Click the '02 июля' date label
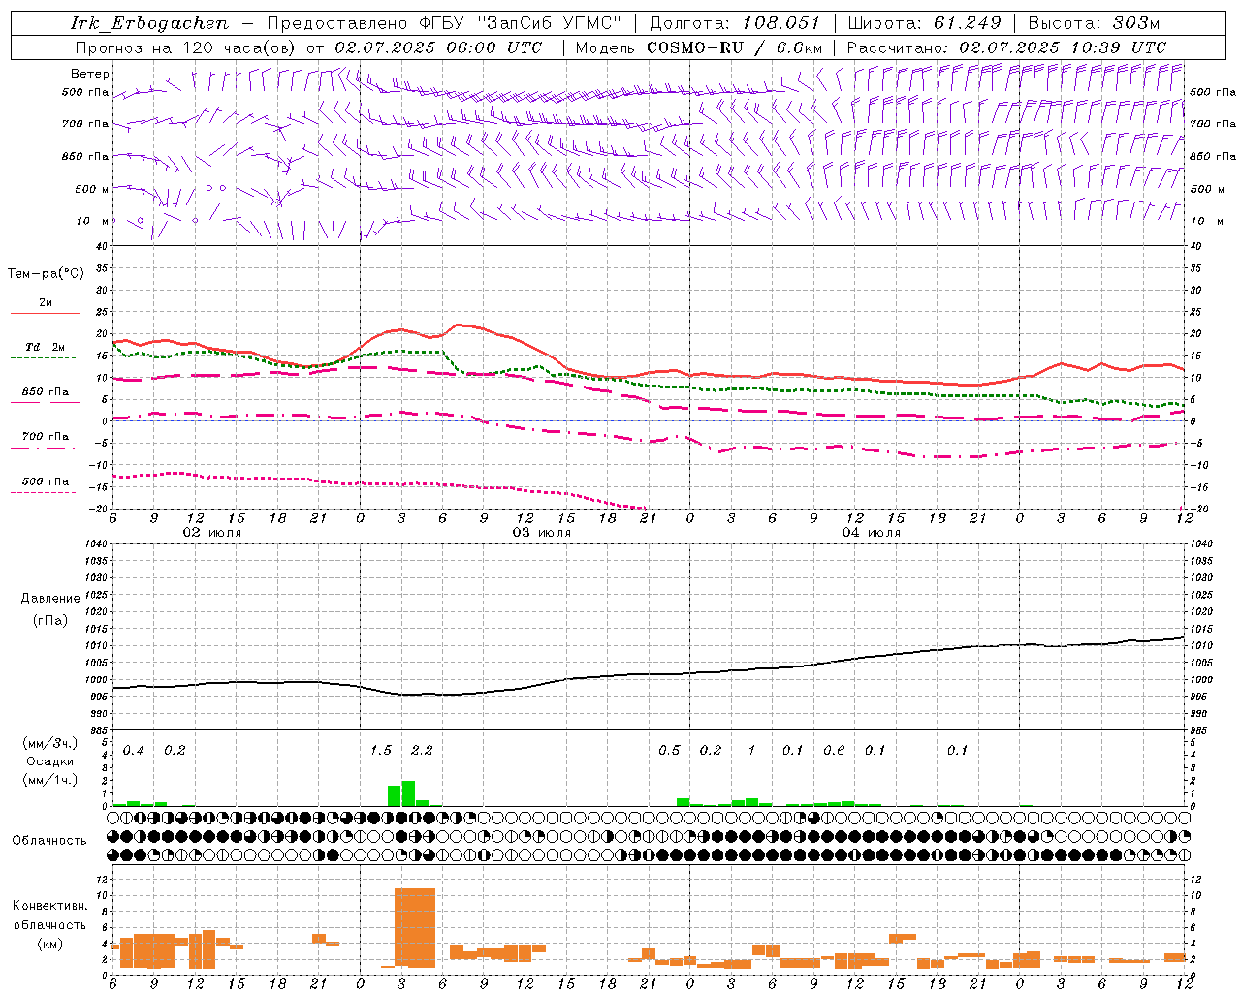The width and height of the screenshot is (1241, 992). (x=212, y=533)
